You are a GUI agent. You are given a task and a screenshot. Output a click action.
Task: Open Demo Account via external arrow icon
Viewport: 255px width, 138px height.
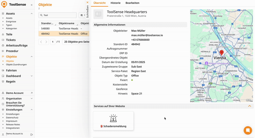(32, 93)
